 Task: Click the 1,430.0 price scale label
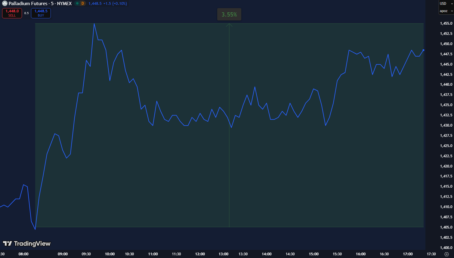446,125
